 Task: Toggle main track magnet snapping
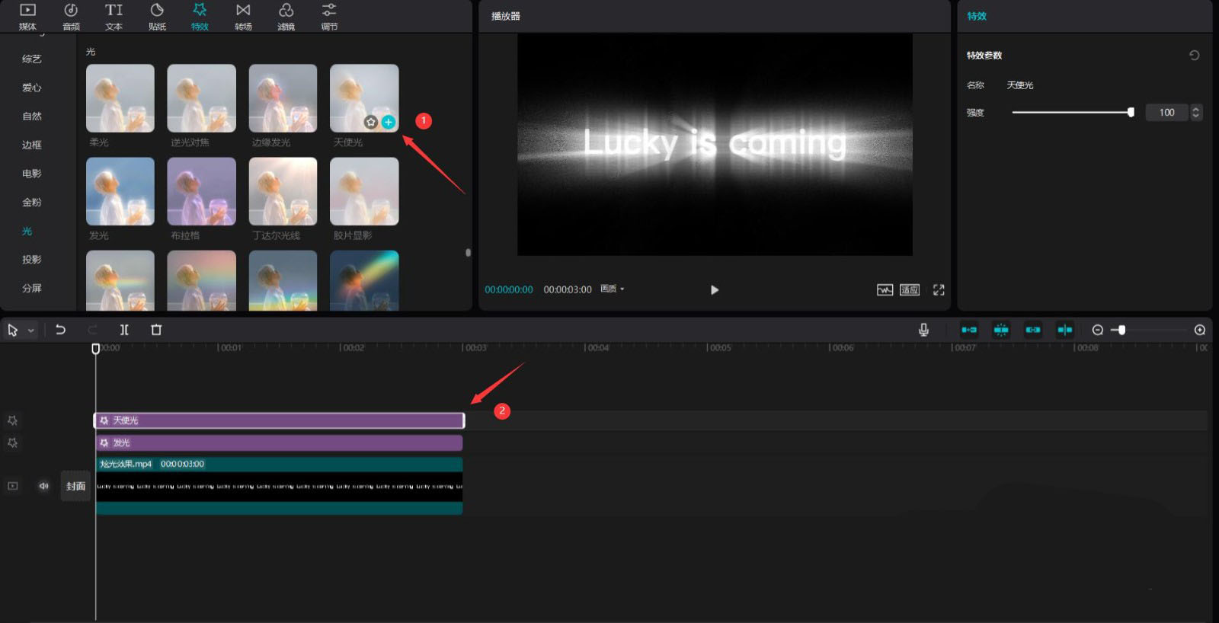pos(969,330)
